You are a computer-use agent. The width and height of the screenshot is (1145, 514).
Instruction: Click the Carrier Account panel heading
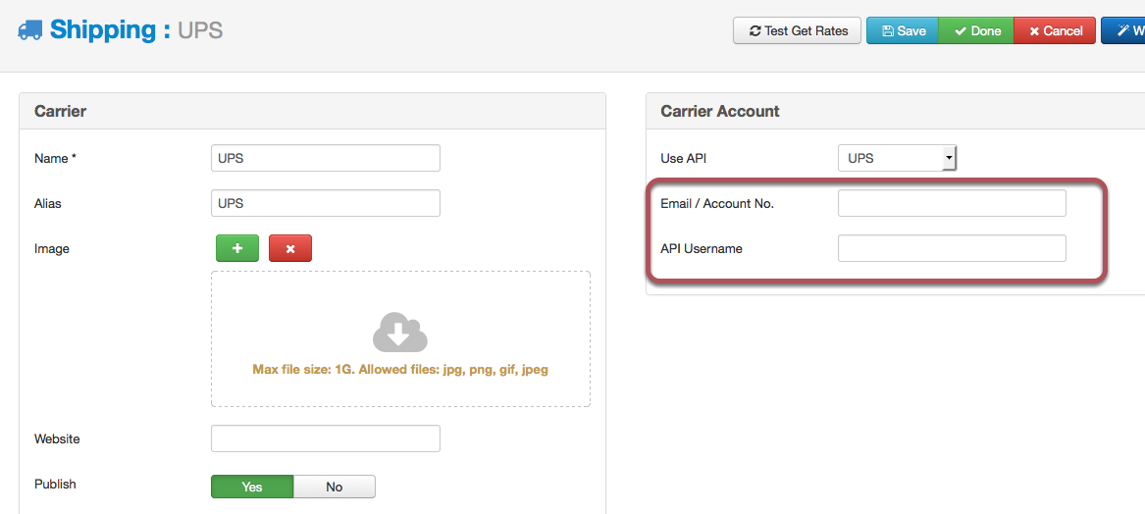point(720,111)
